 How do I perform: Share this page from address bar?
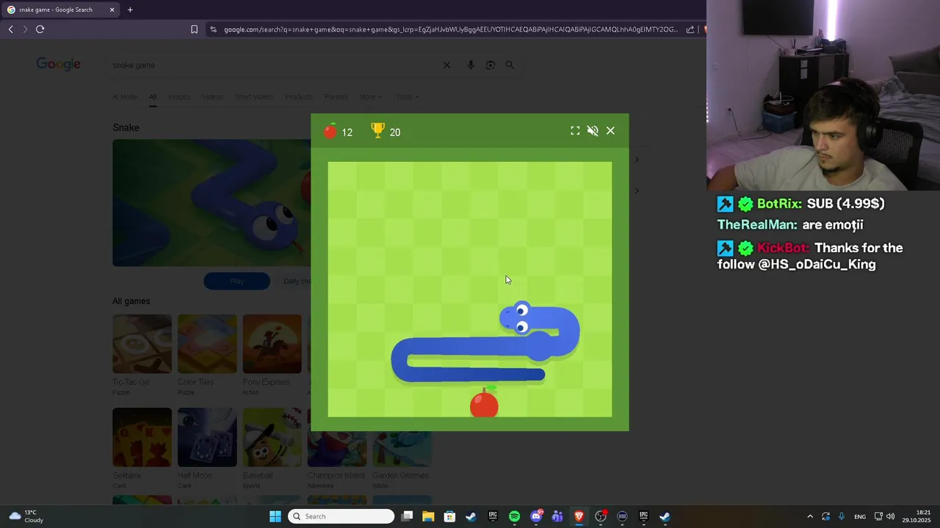pyautogui.click(x=690, y=29)
